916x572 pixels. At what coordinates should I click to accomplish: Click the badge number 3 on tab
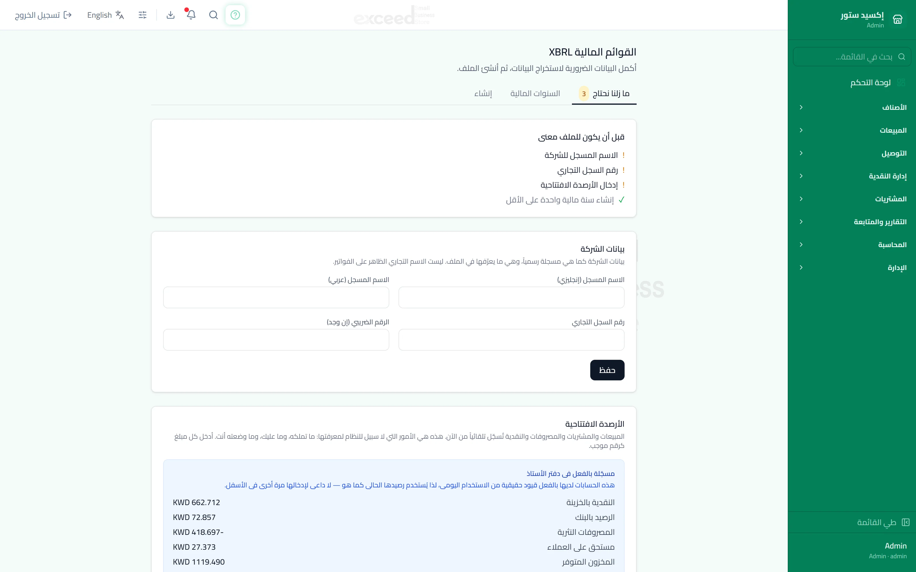(x=584, y=94)
